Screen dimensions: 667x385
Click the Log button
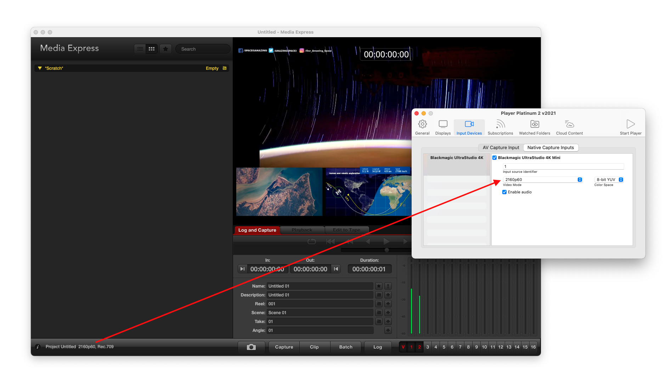click(x=378, y=347)
